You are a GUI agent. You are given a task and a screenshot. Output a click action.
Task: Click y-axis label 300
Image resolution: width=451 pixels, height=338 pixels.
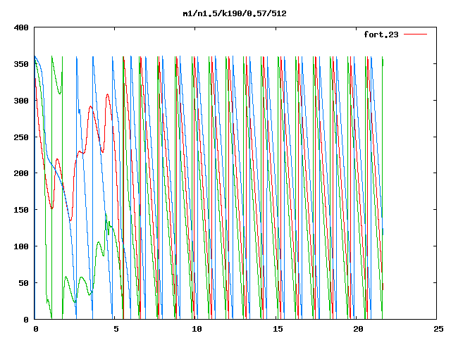pyautogui.click(x=21, y=101)
